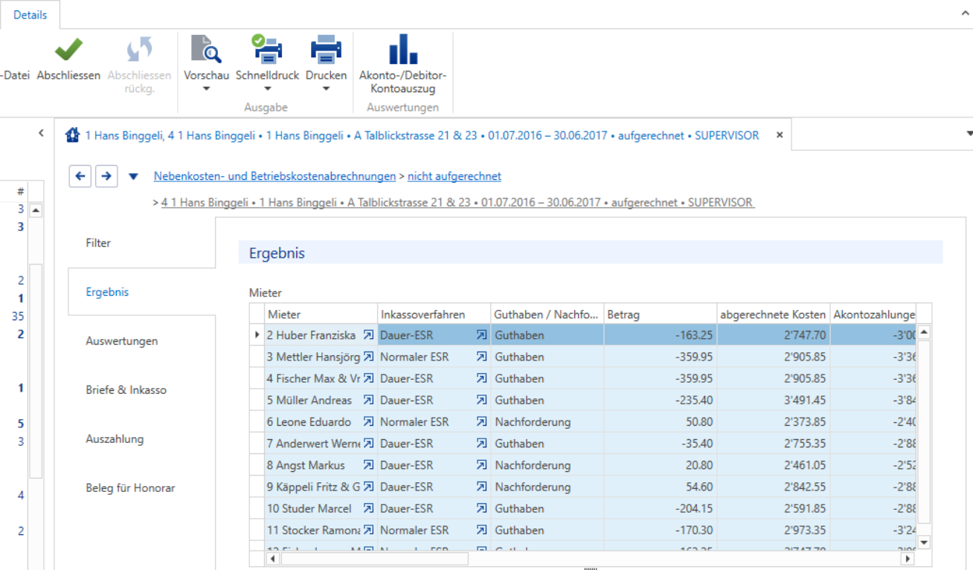This screenshot has width=973, height=570.
Task: Select the 6 Leone Eduardo row cell
Action: (321, 421)
